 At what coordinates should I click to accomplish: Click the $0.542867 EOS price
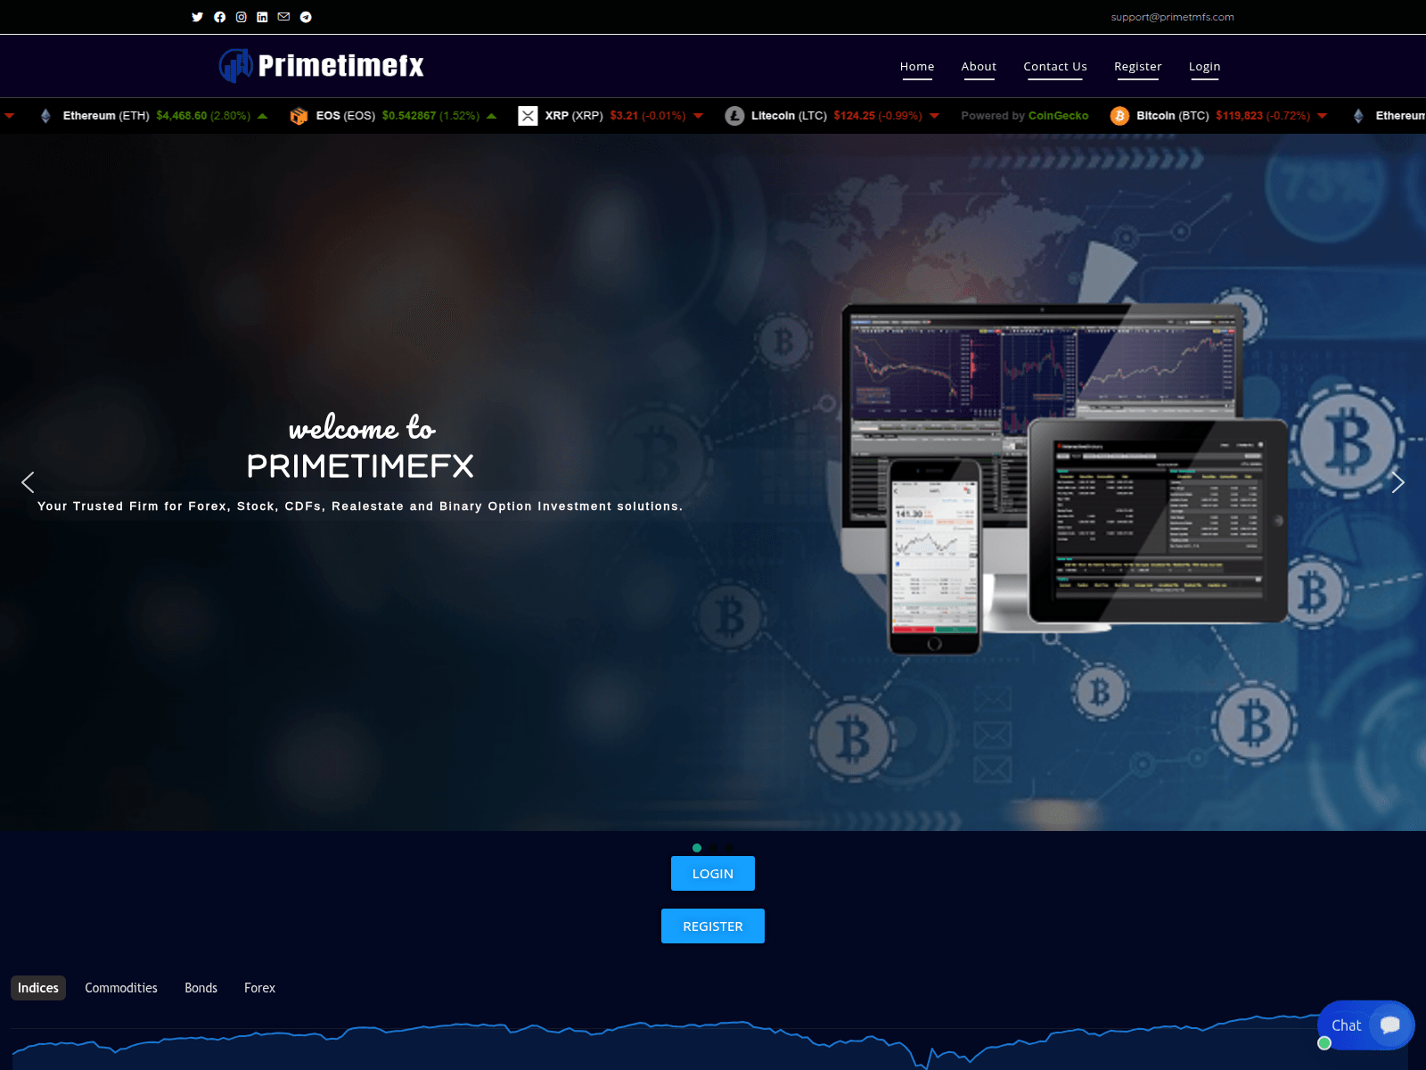(409, 116)
